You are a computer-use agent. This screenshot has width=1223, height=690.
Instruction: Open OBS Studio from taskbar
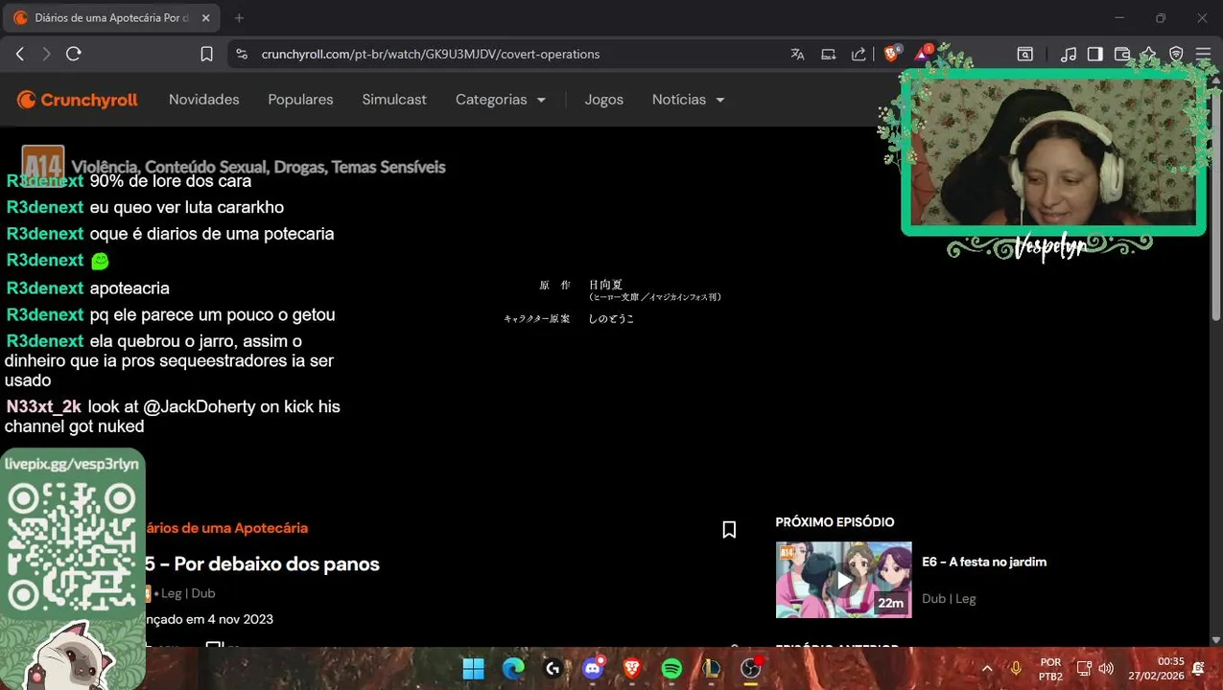click(751, 669)
